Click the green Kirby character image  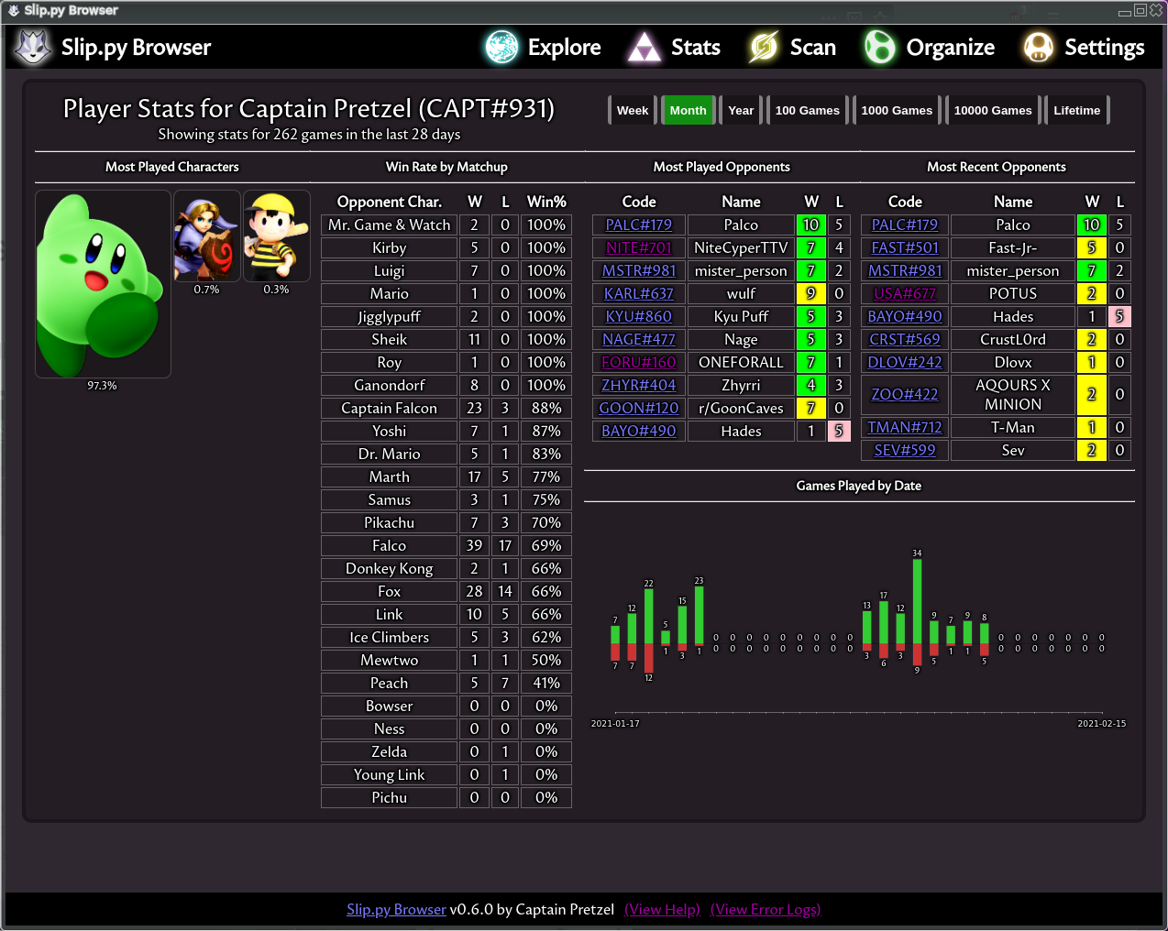103,284
